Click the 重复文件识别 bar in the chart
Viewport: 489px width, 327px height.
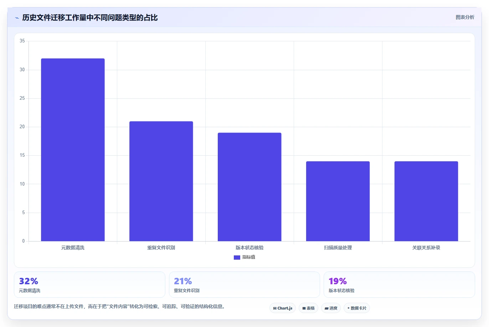click(161, 181)
